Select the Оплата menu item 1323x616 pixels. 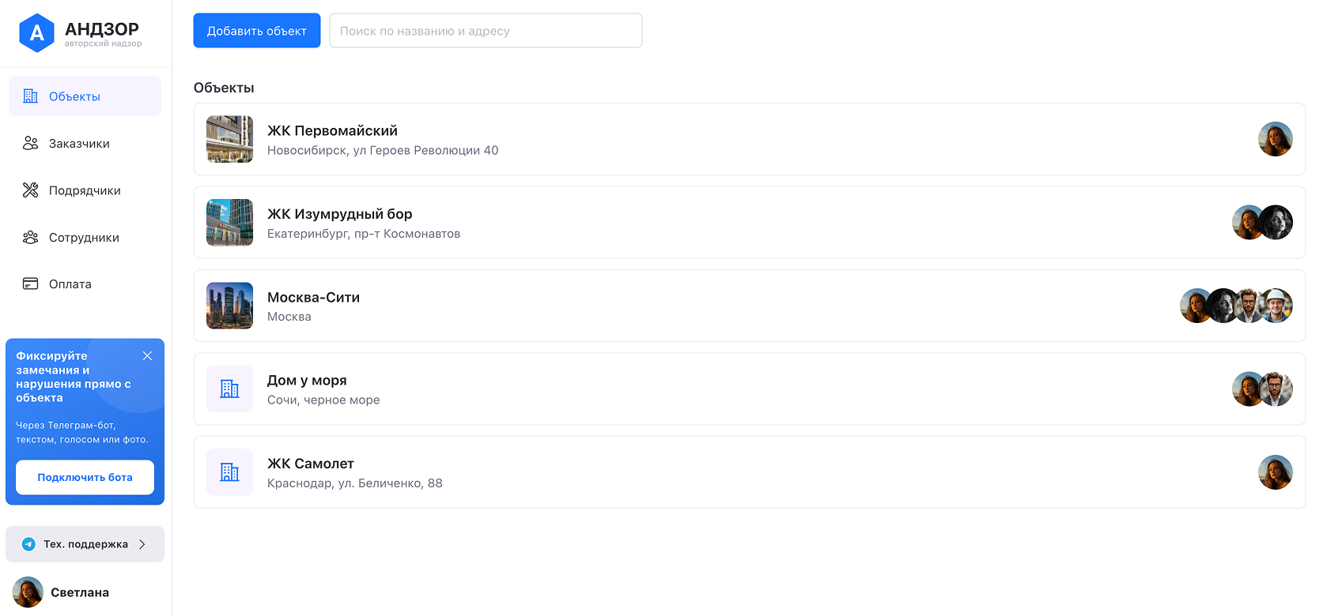click(x=85, y=284)
